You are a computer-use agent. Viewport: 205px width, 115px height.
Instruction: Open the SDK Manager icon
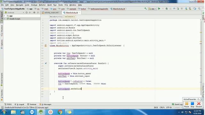pos(190,9)
